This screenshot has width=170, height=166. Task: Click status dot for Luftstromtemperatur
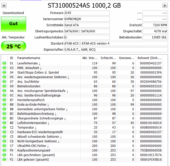(4, 123)
